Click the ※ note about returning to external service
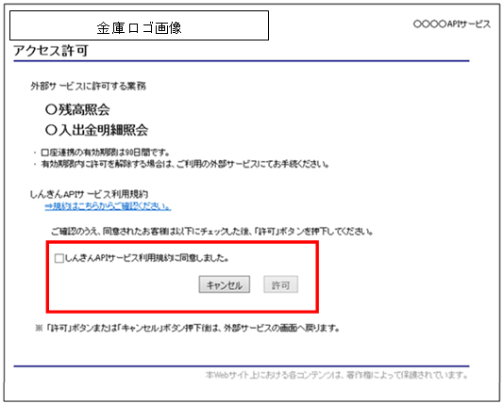This screenshot has height=404, width=503. tap(188, 328)
